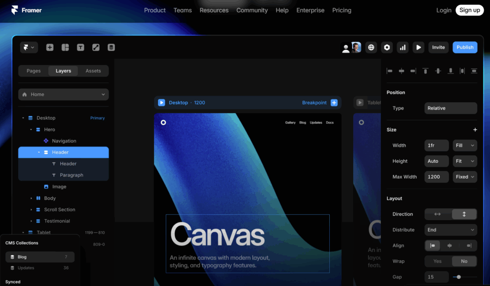Screen dimensions: 490x286
Task: Click the align top icon in properties panel
Action: click(425, 71)
